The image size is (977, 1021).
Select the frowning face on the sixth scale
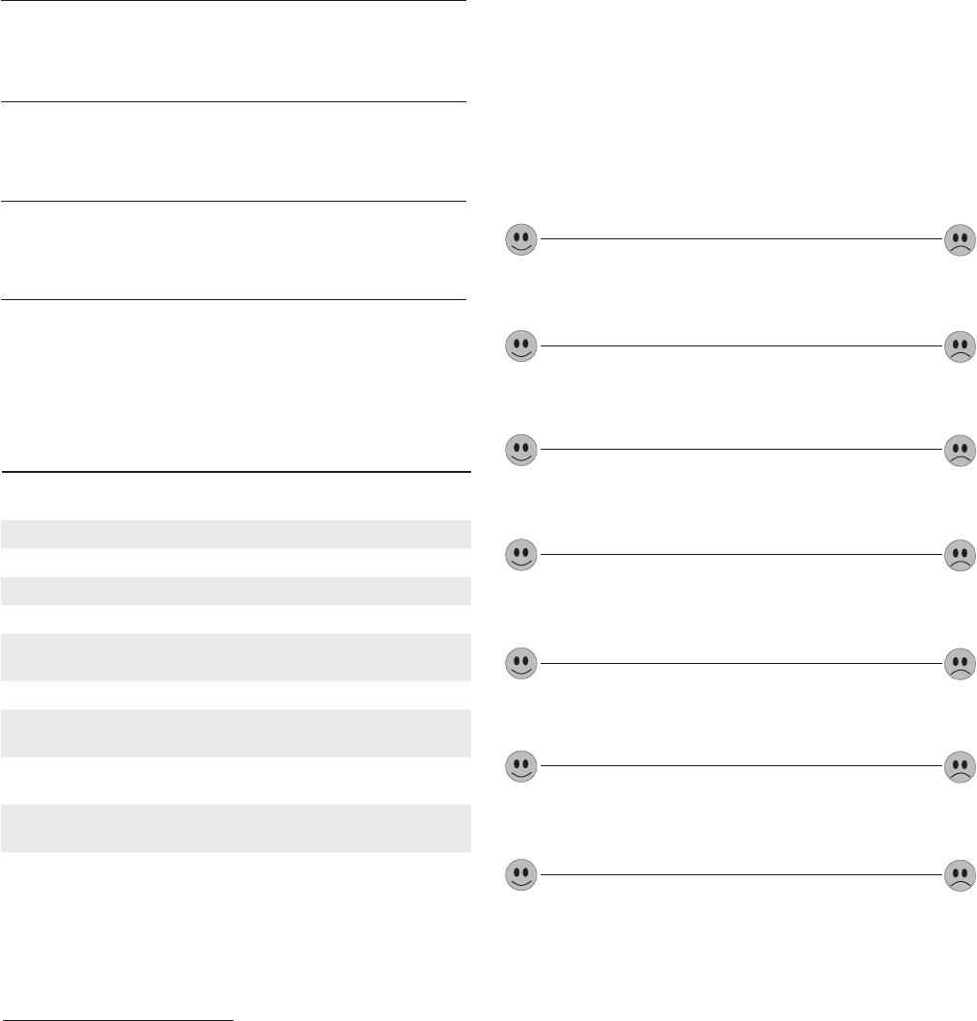(x=959, y=767)
